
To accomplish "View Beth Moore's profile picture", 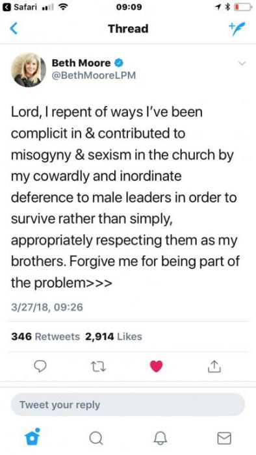I will pos(29,70).
